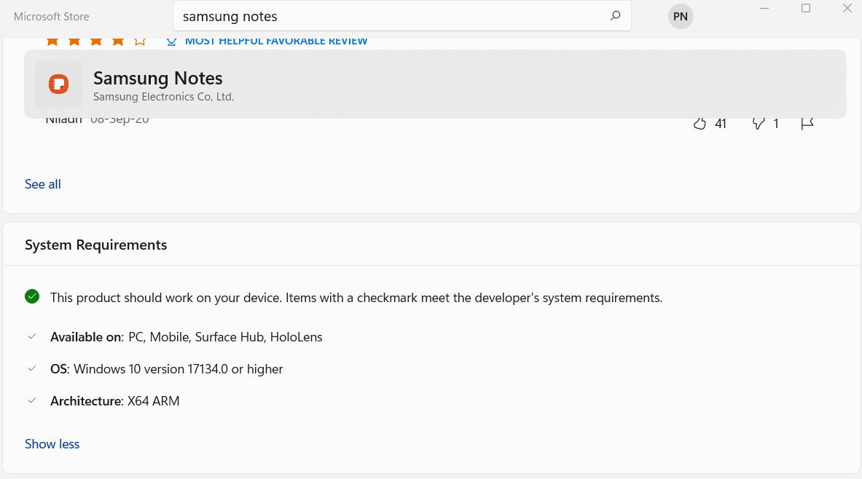This screenshot has height=479, width=862.
Task: Click the Samsung Notes title
Action: [158, 78]
